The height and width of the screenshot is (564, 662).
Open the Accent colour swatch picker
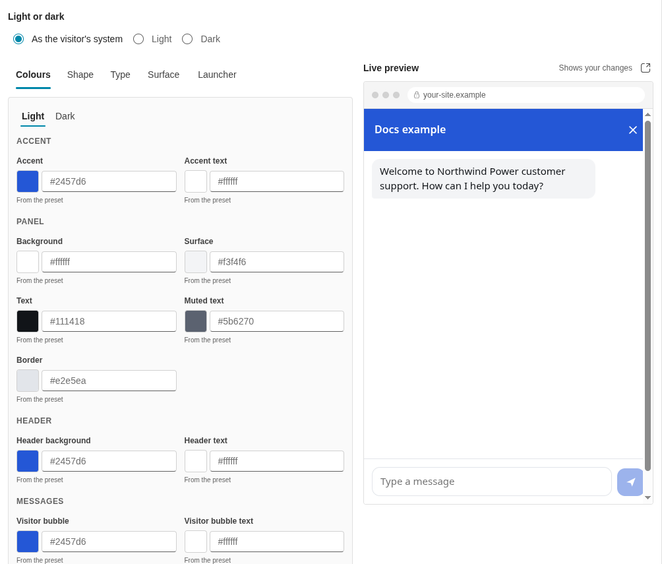28,181
